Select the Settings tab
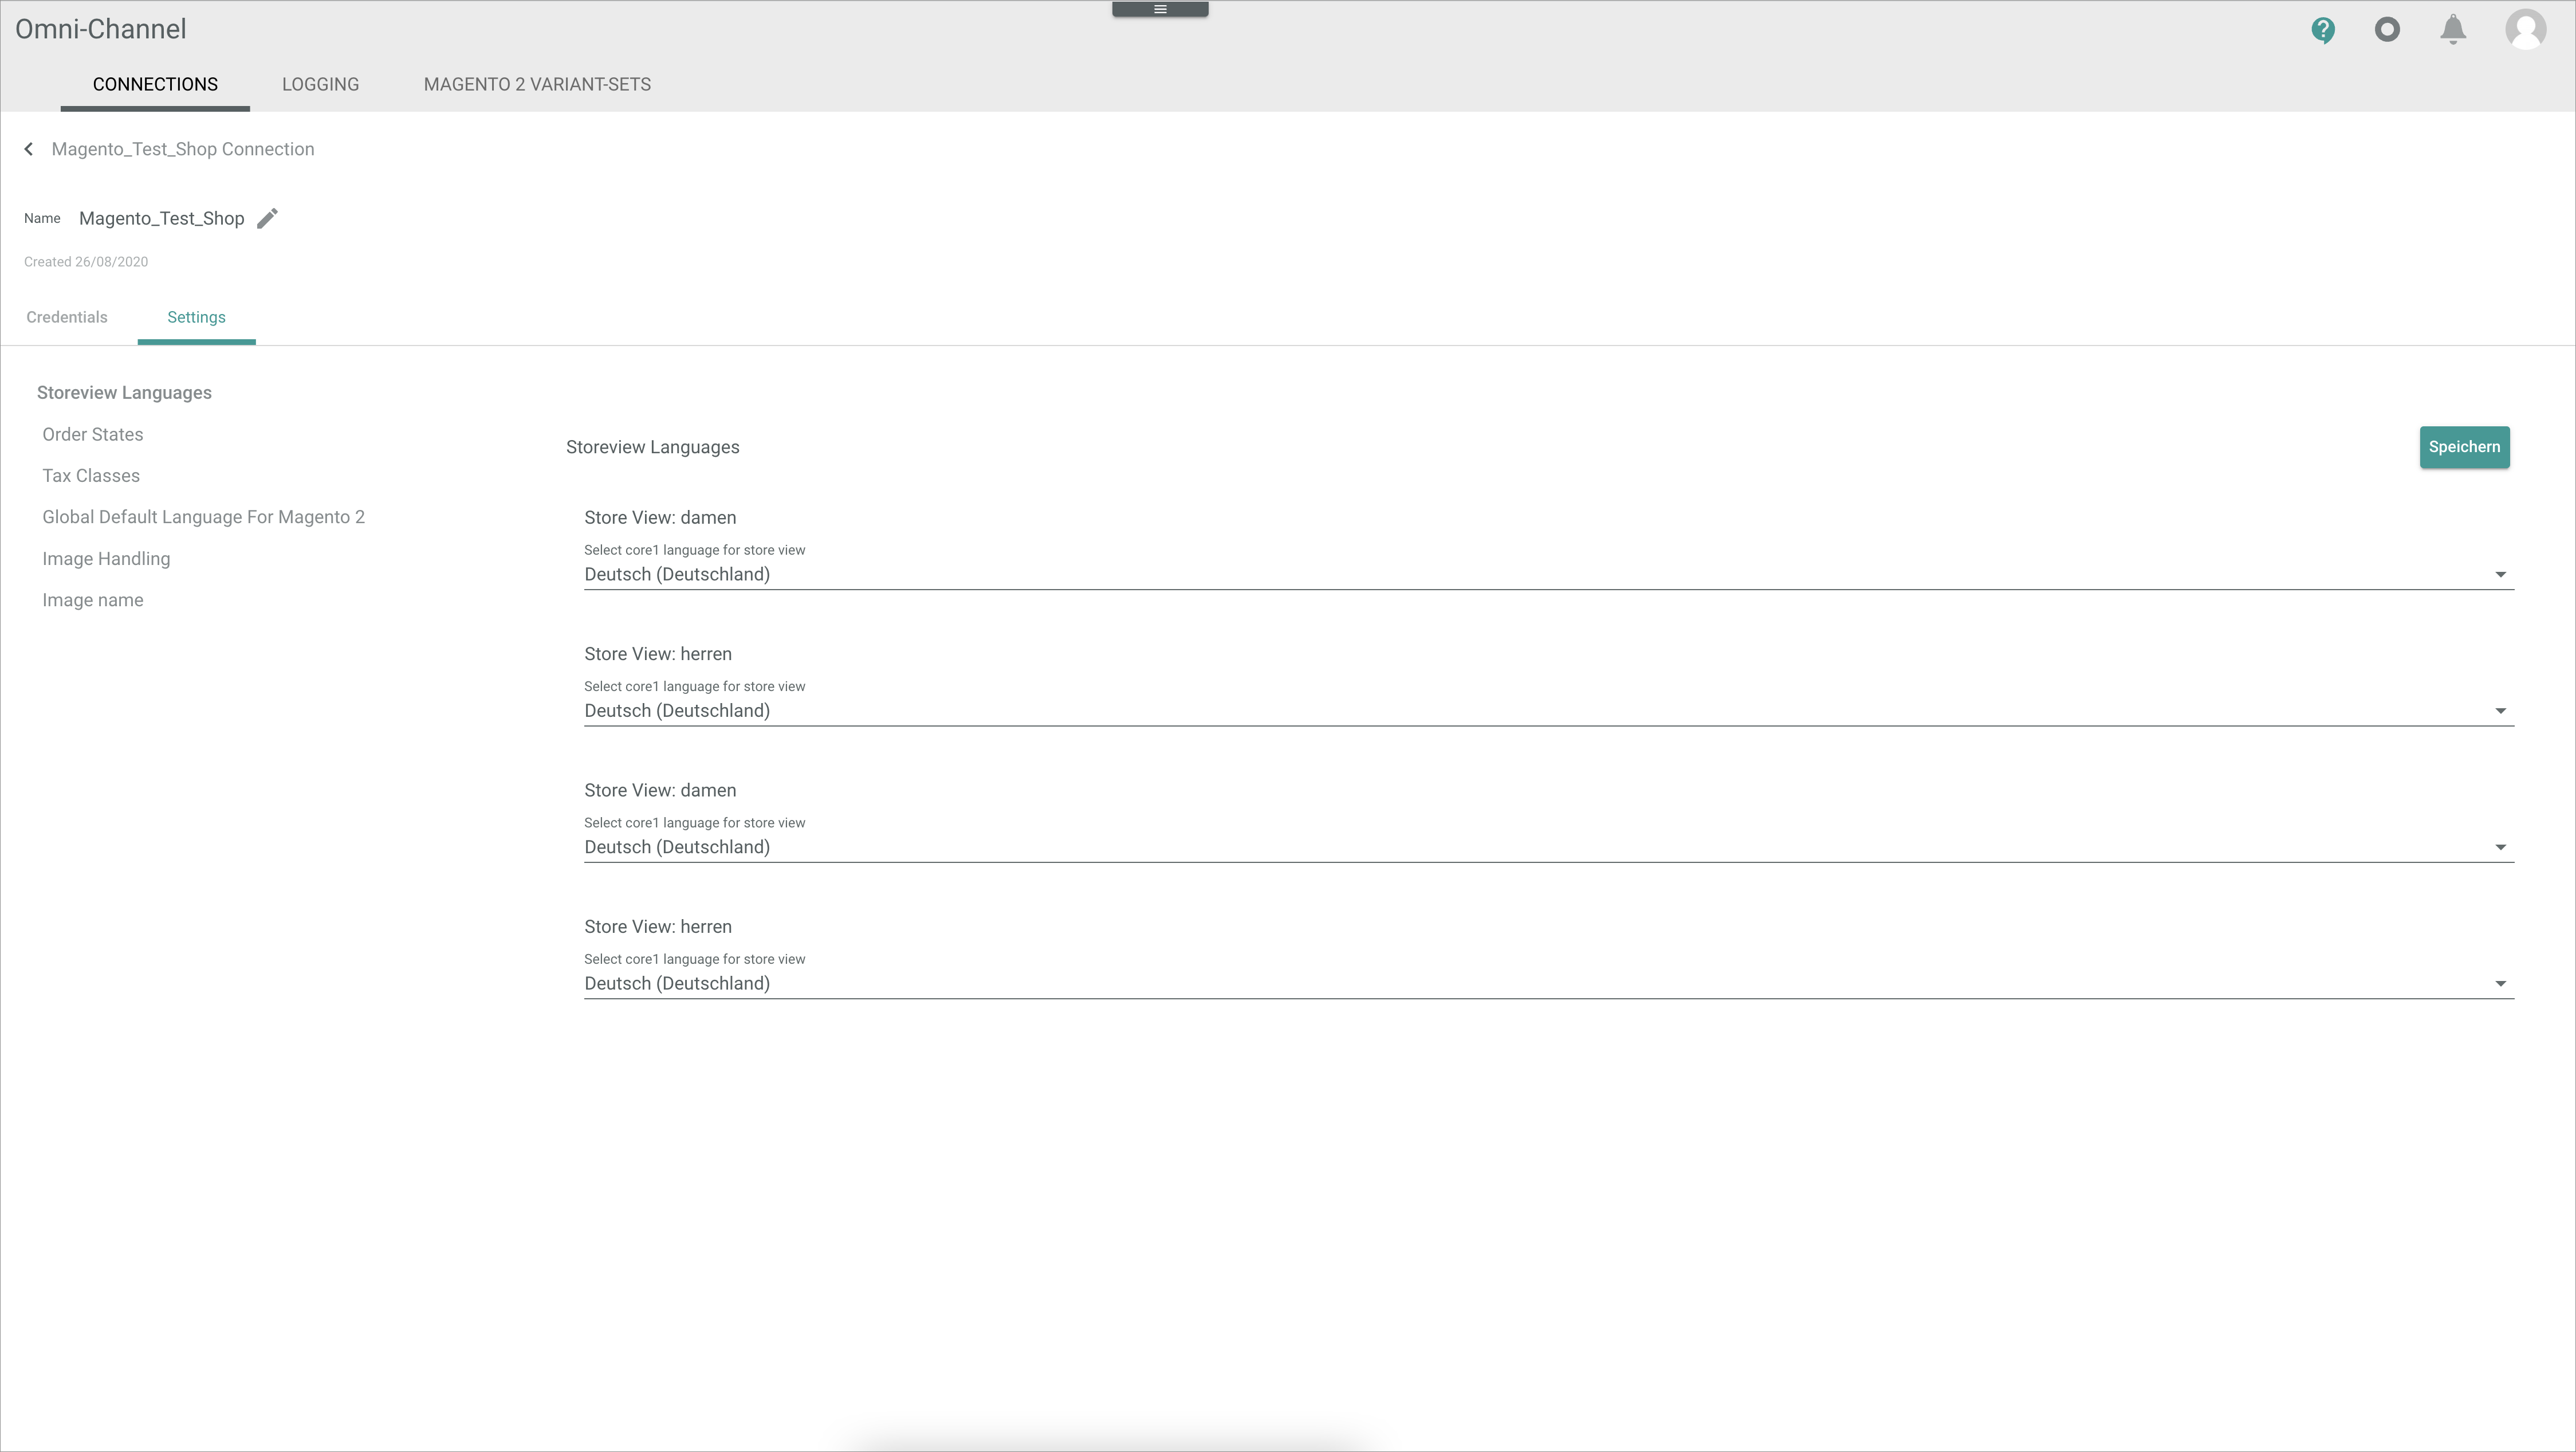This screenshot has height=1452, width=2576. (196, 317)
